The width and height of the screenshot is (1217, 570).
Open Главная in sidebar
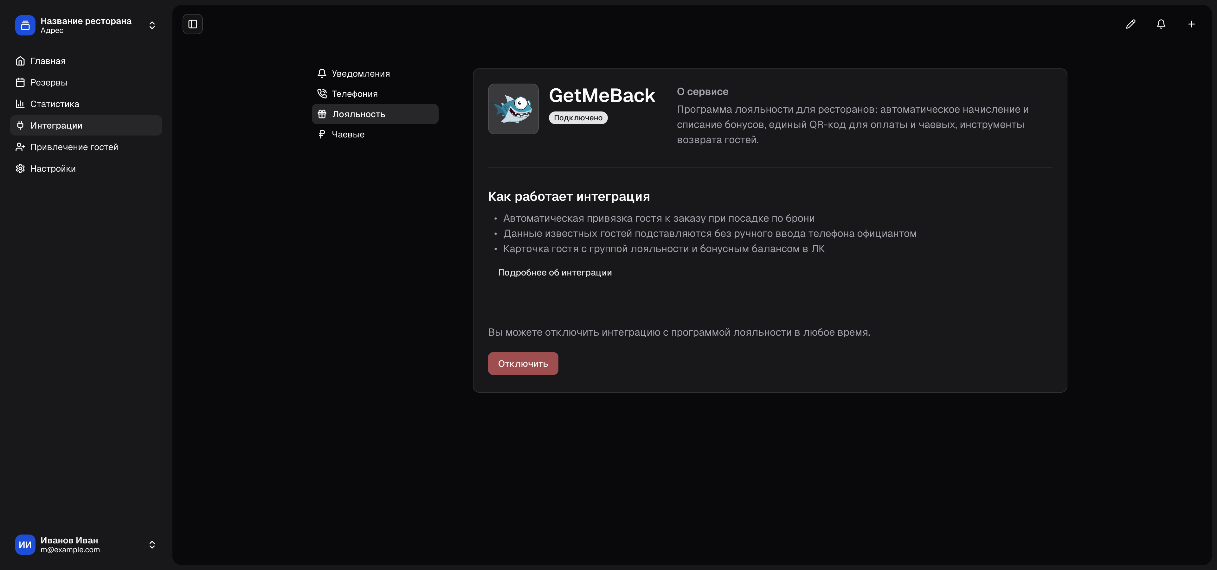point(86,61)
